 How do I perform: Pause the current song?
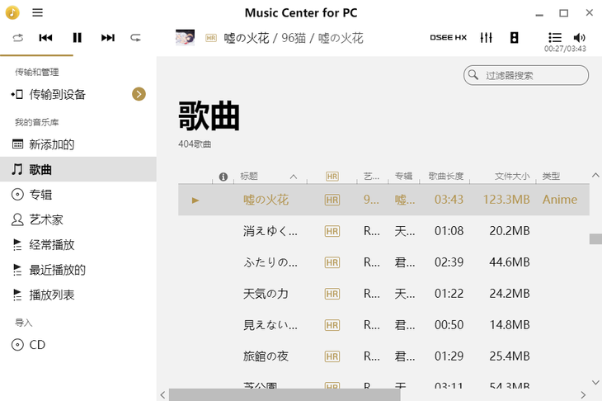coord(78,38)
